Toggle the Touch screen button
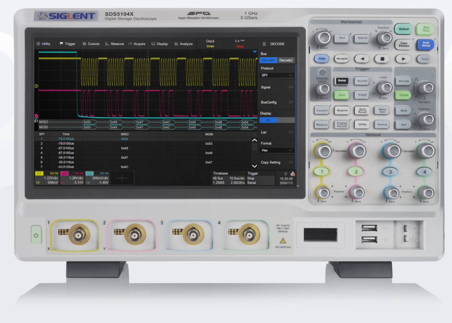Viewport: 452px width, 323px height. [x=425, y=59]
